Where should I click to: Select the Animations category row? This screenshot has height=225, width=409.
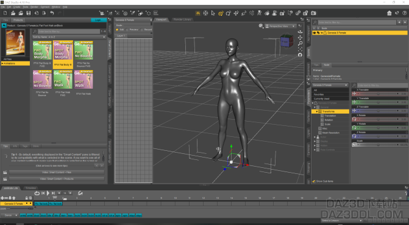pyautogui.click(x=15, y=63)
